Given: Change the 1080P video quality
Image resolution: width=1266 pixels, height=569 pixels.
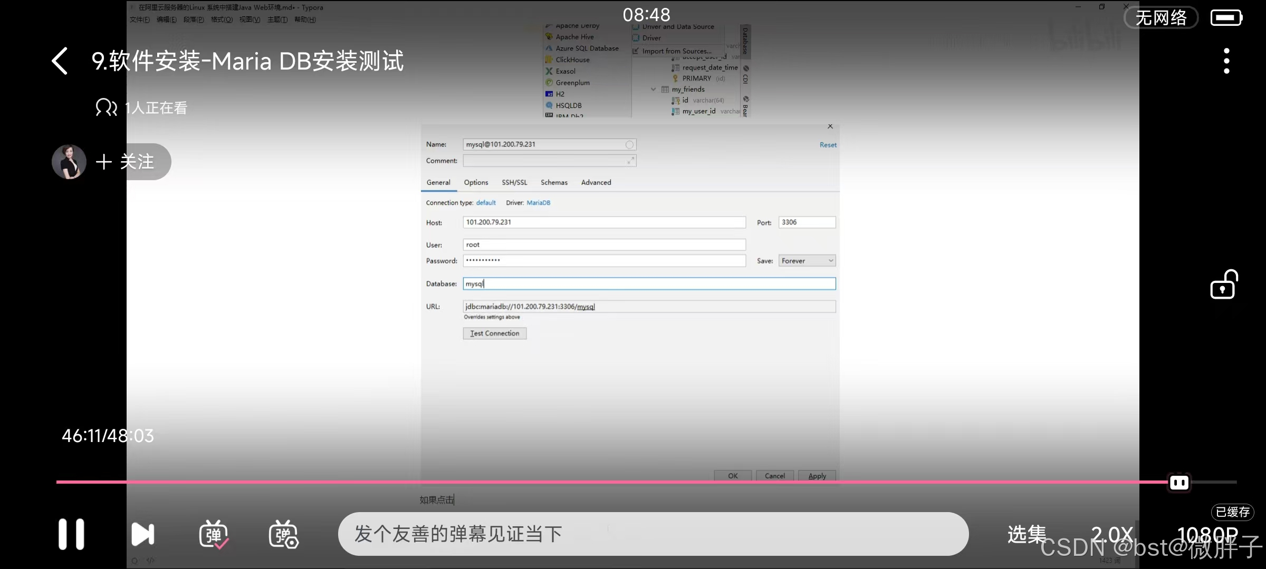Looking at the screenshot, I should click(x=1207, y=534).
